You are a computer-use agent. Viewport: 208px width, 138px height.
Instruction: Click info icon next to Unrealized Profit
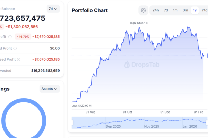19,59
